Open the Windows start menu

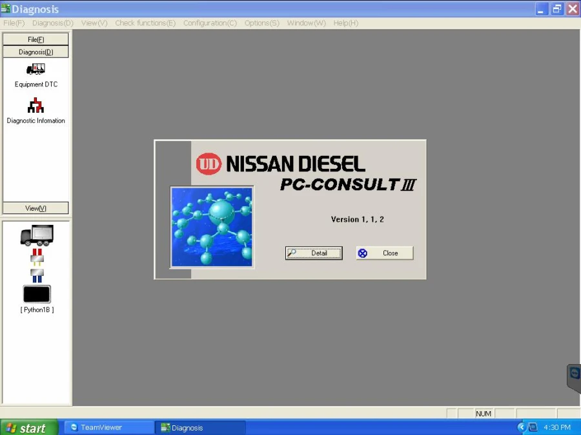tap(29, 428)
